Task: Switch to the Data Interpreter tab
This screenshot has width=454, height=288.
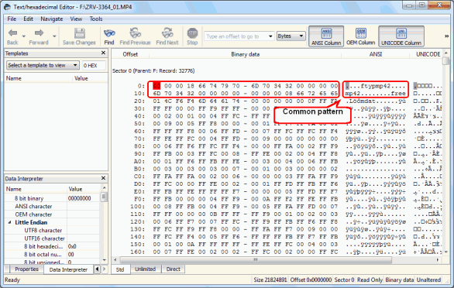Action: pos(68,269)
